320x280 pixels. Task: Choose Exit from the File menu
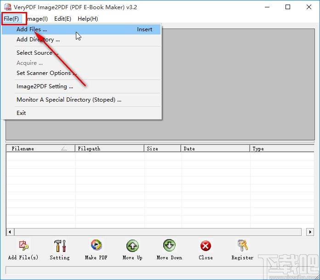81,113
